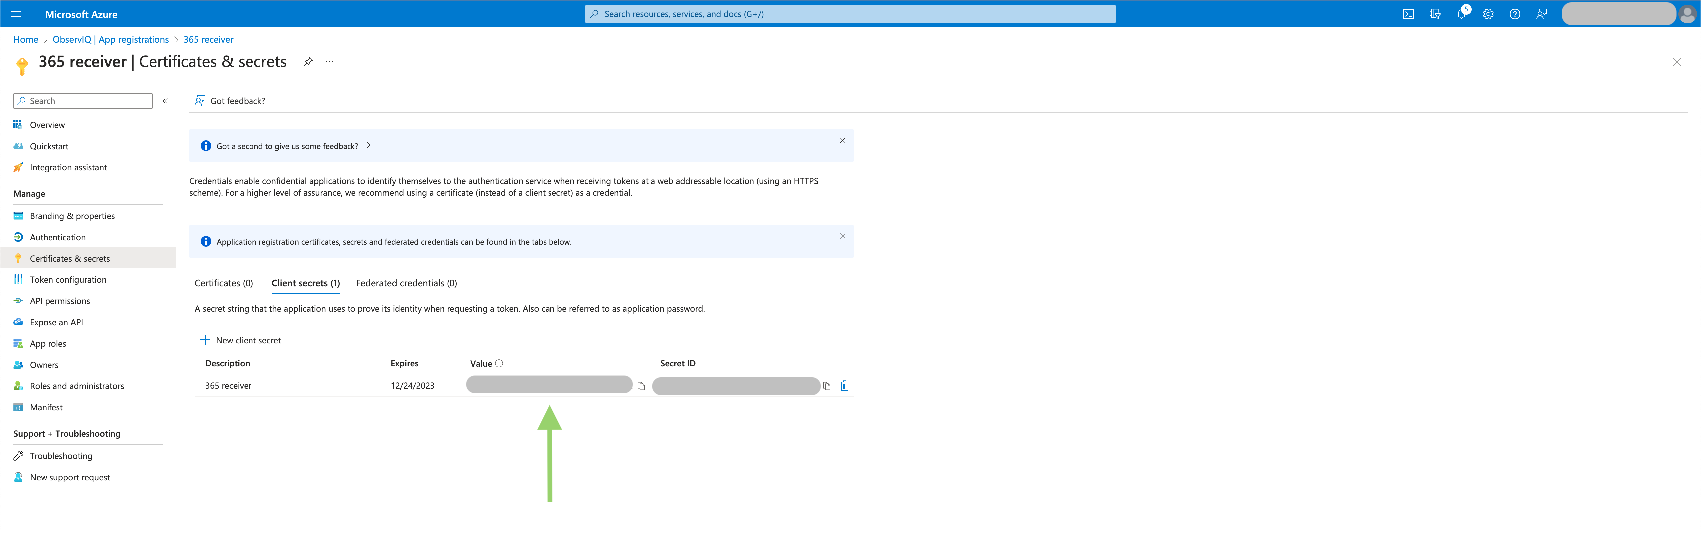Click the Token configuration icon
The width and height of the screenshot is (1701, 535).
[17, 280]
